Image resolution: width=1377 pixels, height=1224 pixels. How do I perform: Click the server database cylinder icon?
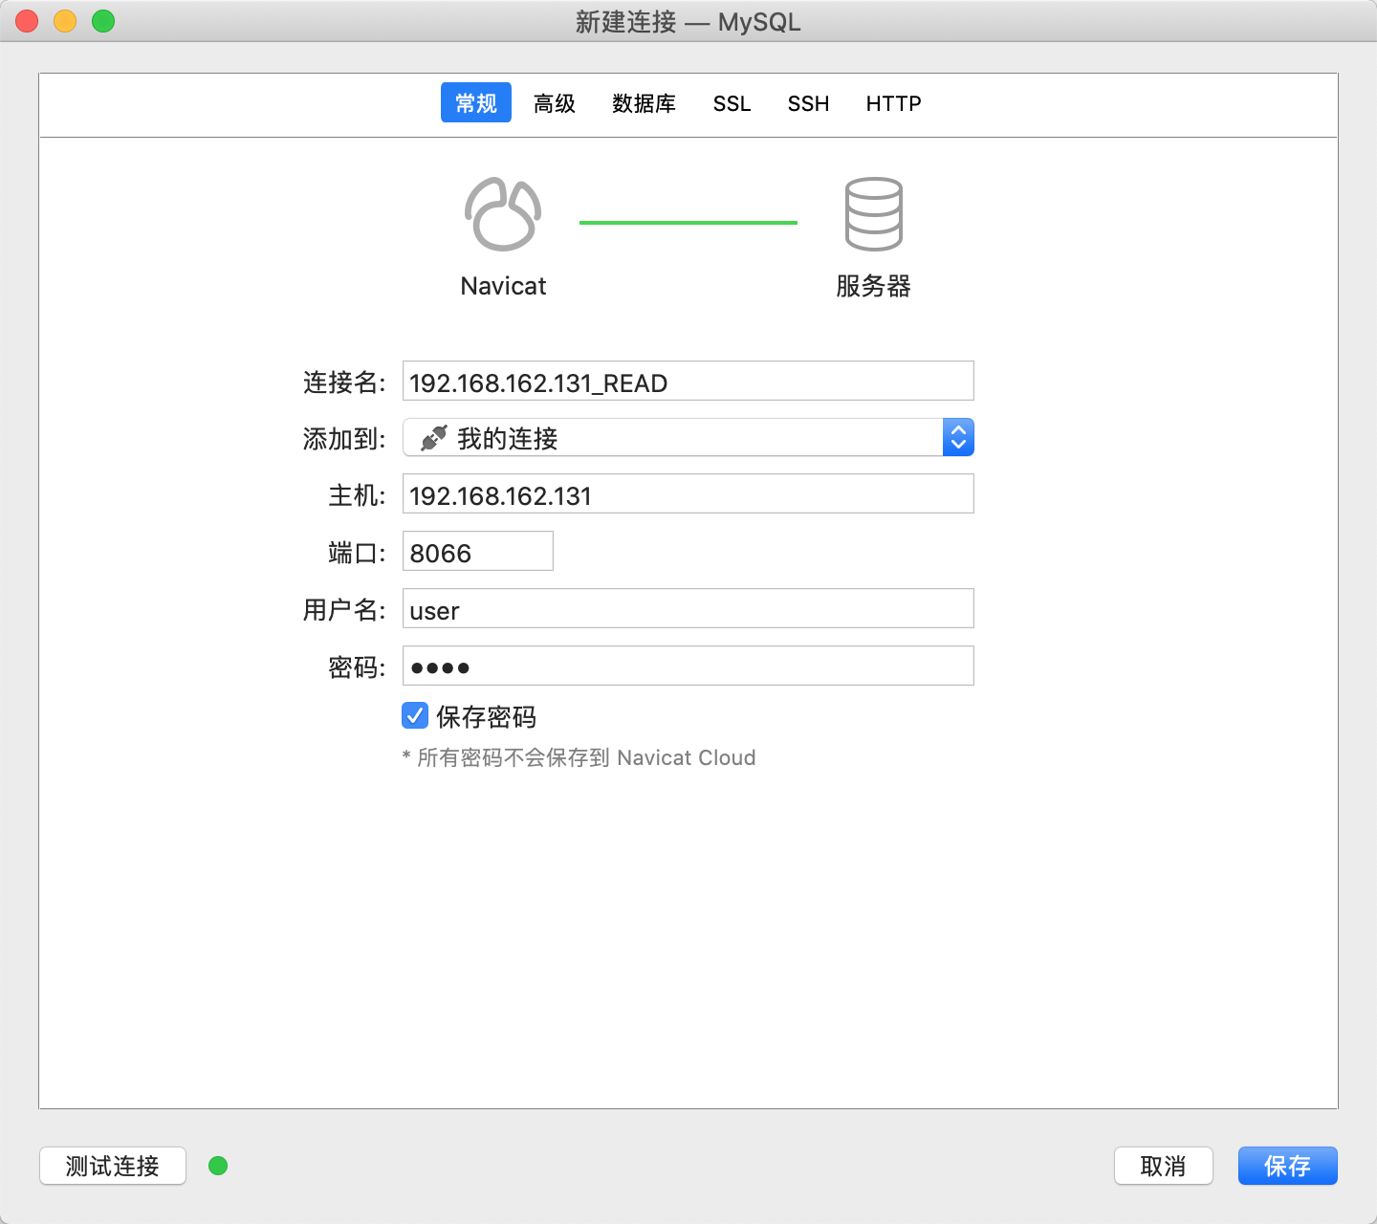tap(874, 214)
